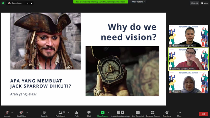Select Moderator-Yogie video thumbnail
The height and width of the screenshot is (118, 210).
click(188, 36)
